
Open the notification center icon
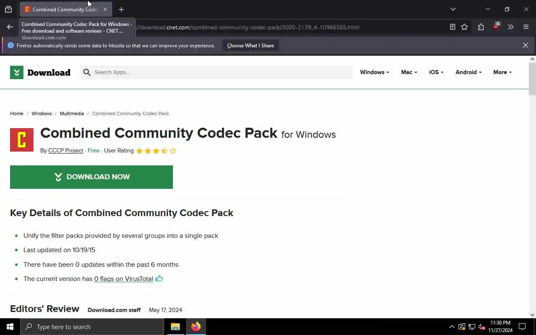[522, 327]
